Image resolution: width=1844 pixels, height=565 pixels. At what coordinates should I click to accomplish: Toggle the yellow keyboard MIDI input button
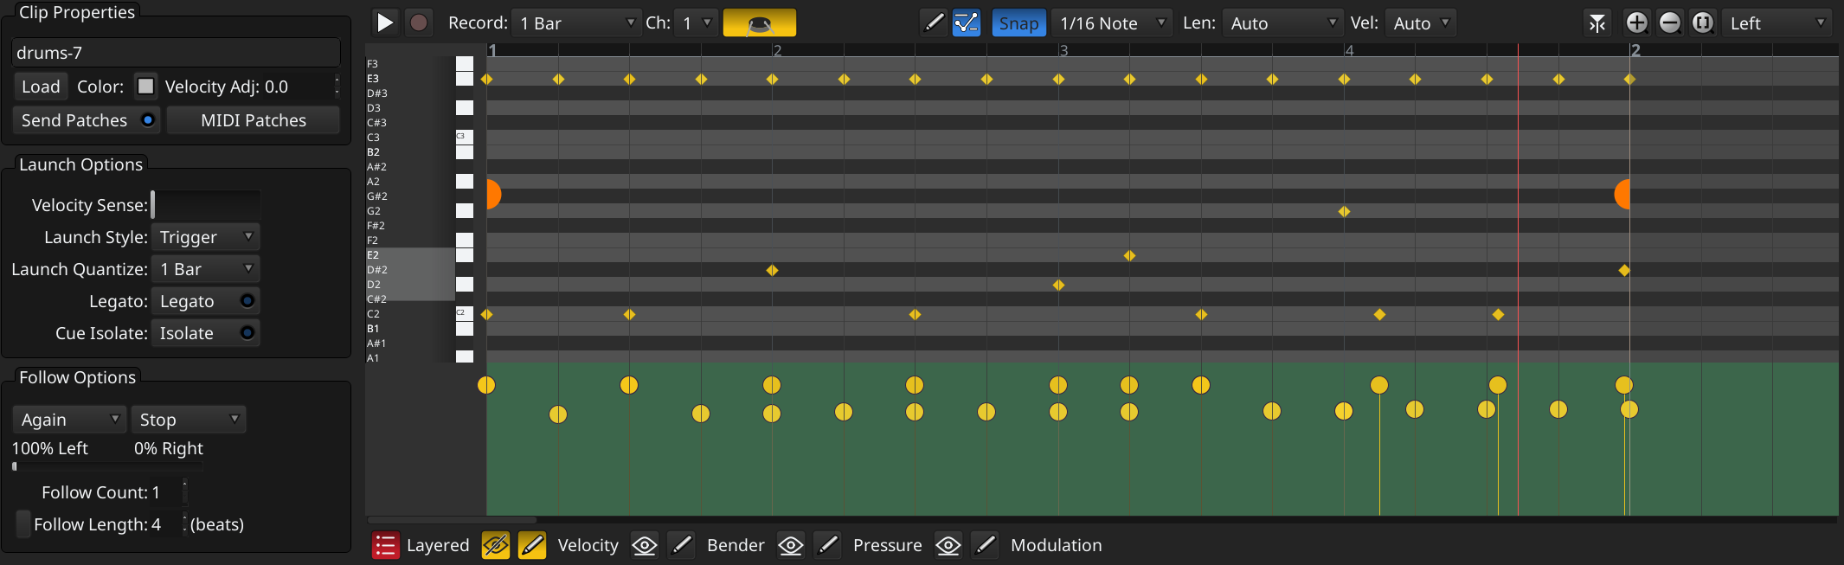pos(759,22)
